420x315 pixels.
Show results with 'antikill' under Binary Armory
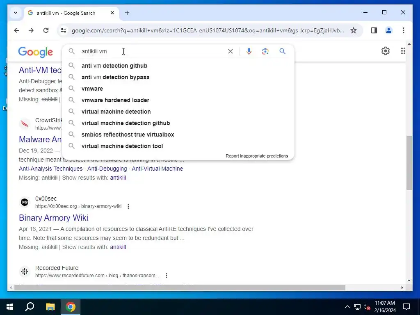click(x=118, y=247)
